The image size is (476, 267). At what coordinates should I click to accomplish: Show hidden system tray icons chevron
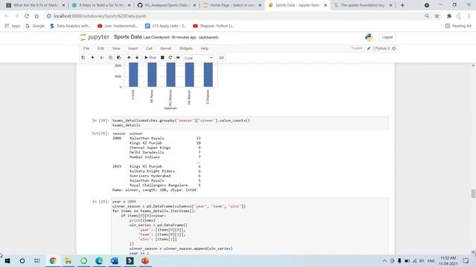pos(385,260)
